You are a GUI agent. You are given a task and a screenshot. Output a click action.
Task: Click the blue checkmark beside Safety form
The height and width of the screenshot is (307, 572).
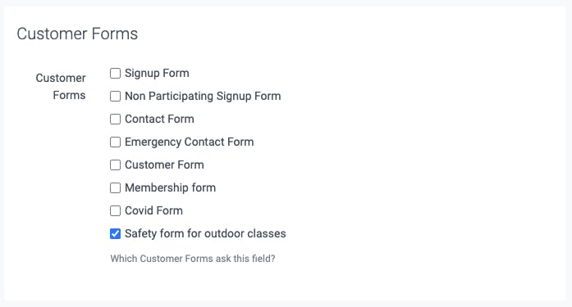point(115,233)
